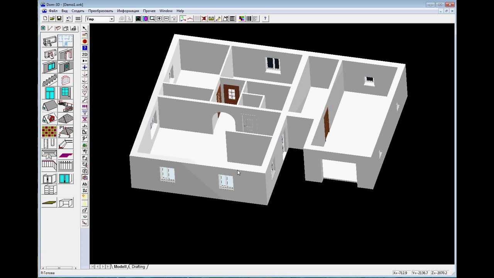
Task: Select the gable roof tool
Action: pos(49,105)
